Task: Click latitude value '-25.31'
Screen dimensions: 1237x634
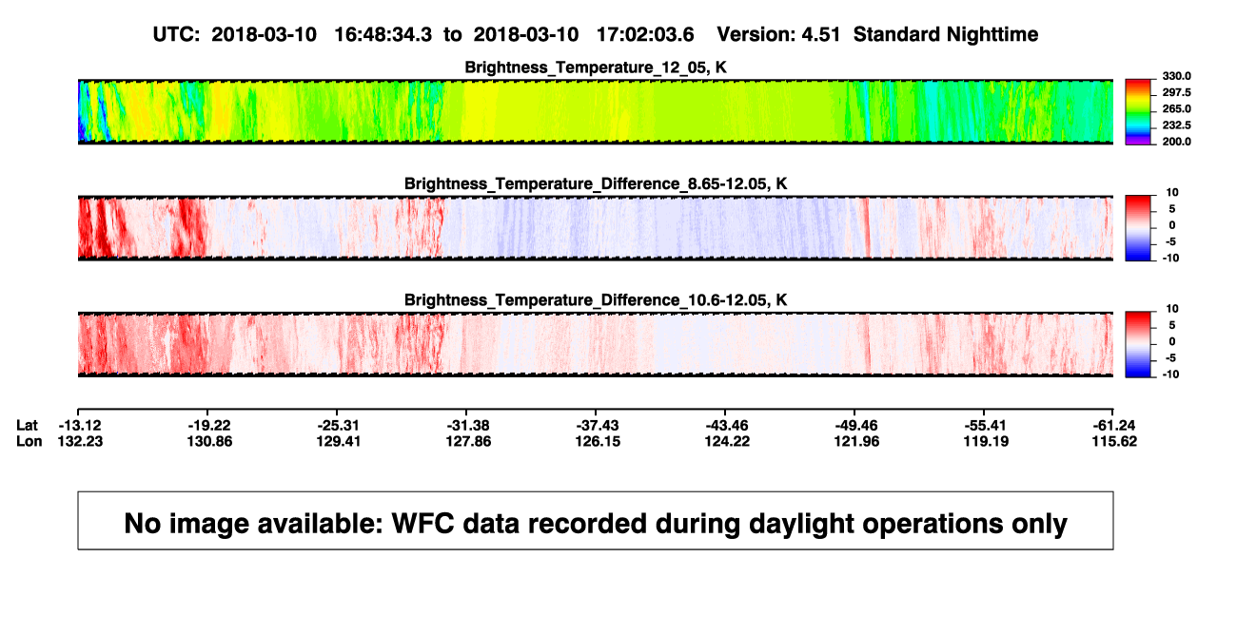Action: point(340,425)
